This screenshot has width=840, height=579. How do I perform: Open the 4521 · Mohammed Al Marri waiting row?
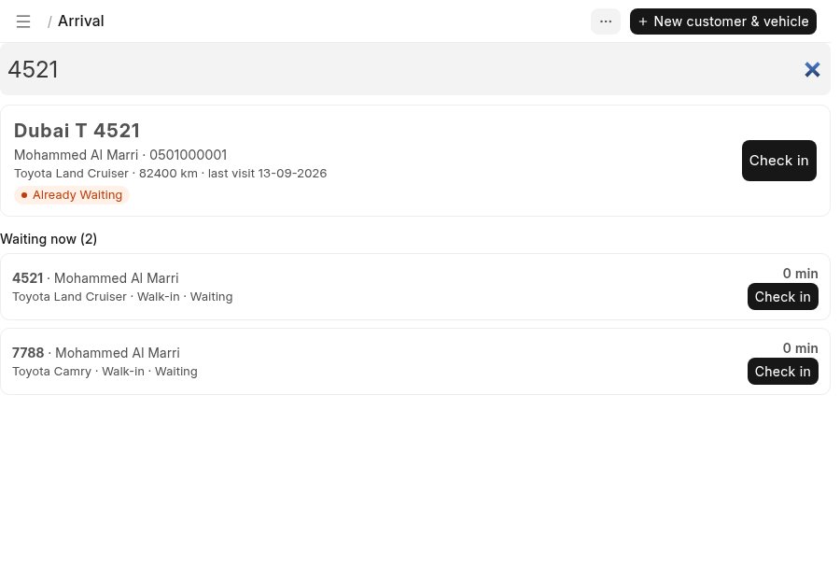415,287
